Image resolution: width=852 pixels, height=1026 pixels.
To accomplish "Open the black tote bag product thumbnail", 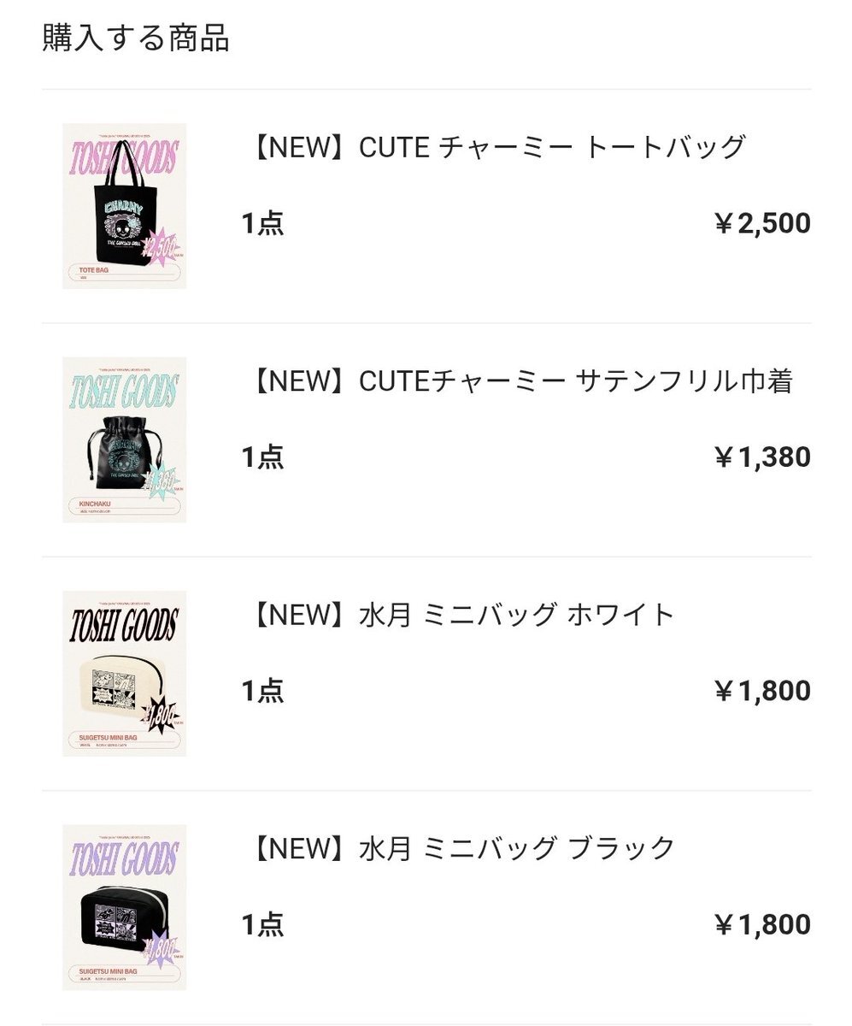I will tap(124, 206).
